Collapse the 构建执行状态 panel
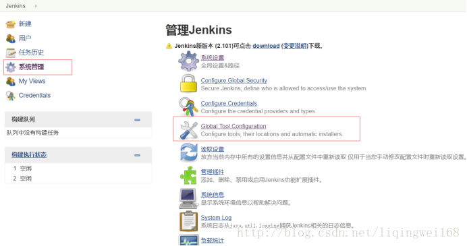 (137, 155)
